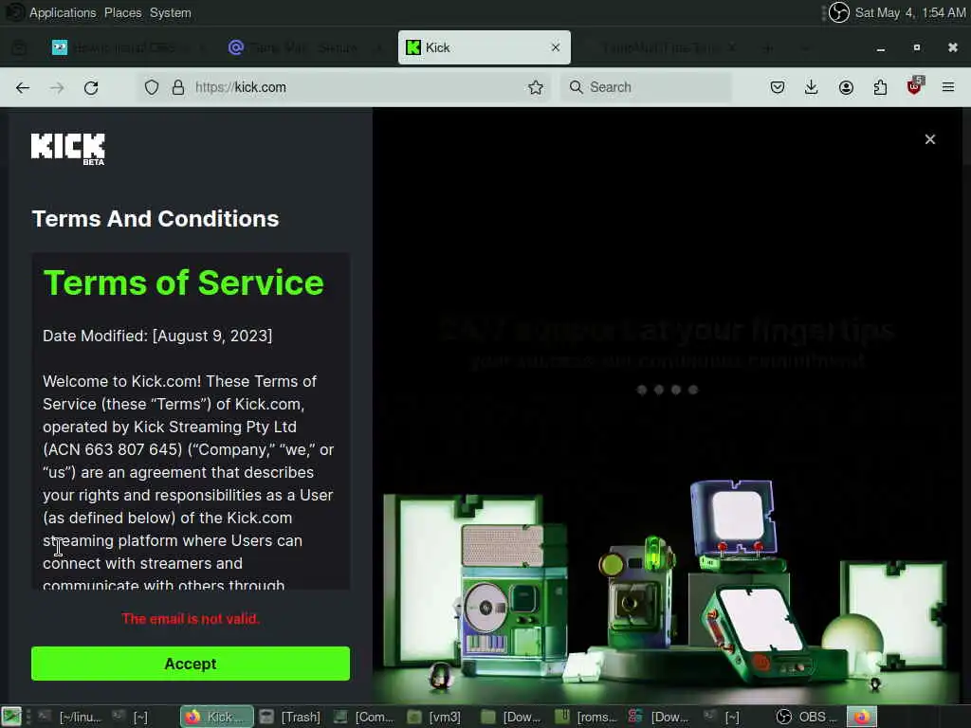Maximize the Firefox window
This screenshot has width=971, height=728.
917,47
